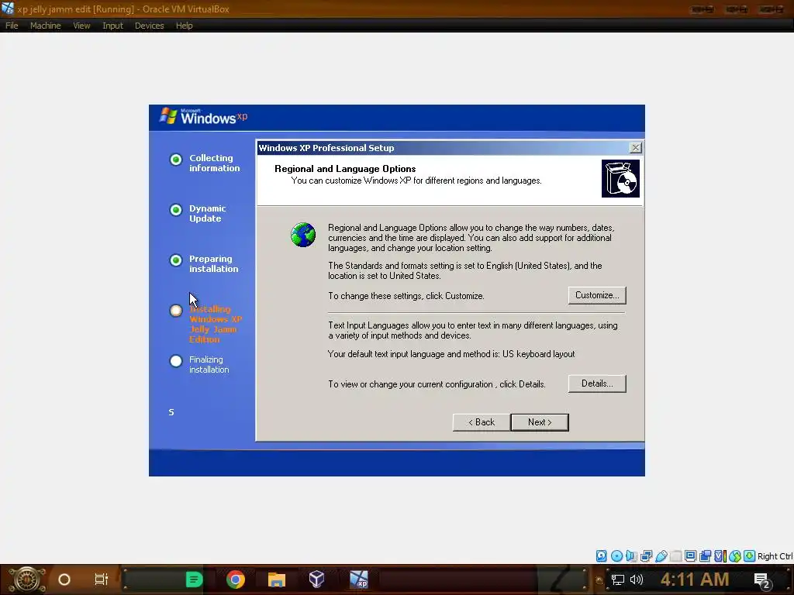Open the View menu
794x595 pixels.
pos(81,26)
